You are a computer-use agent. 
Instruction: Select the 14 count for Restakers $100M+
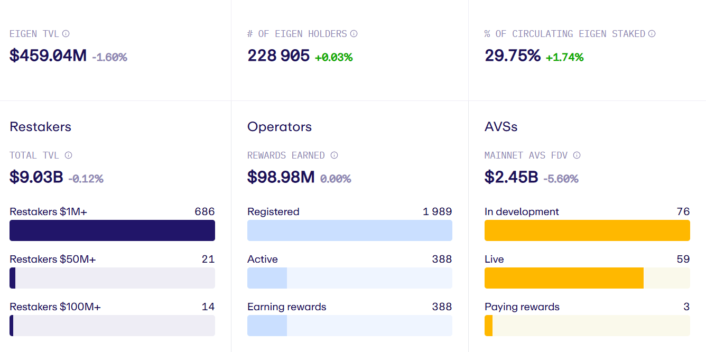pyautogui.click(x=208, y=307)
